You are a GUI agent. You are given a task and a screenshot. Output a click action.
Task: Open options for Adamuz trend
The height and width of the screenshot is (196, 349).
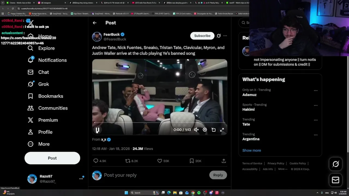(316, 91)
